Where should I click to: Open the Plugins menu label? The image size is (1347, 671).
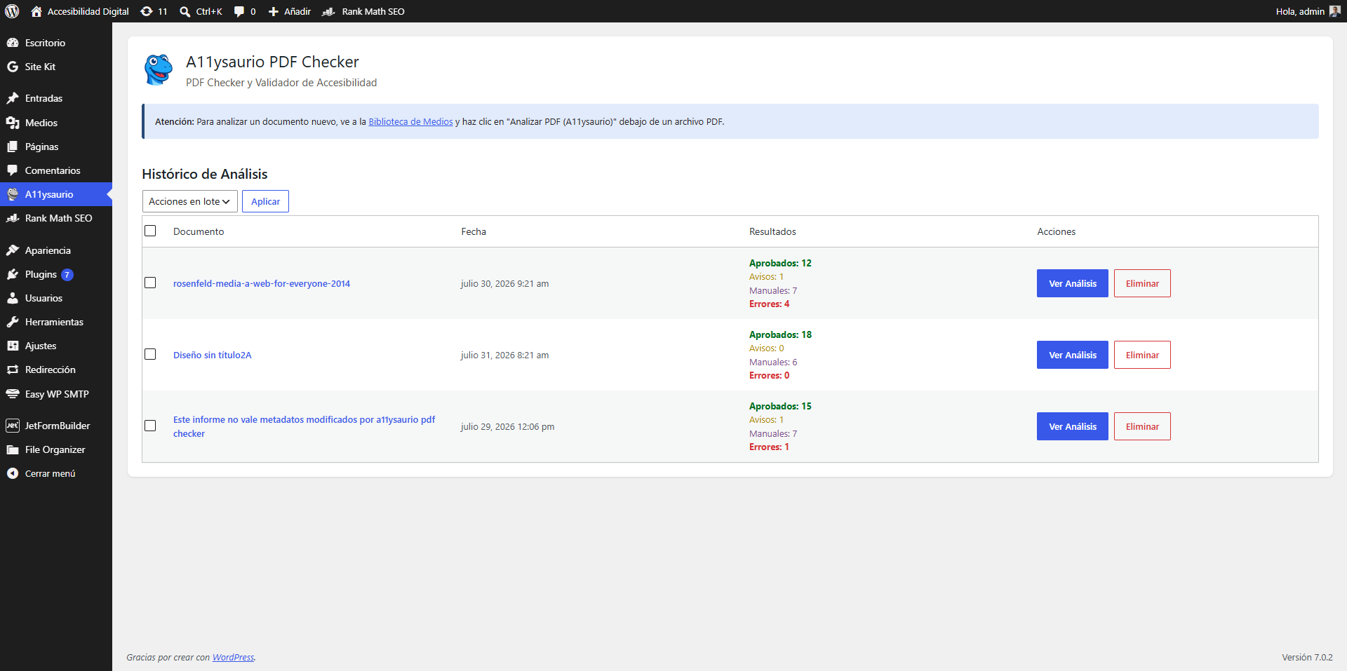point(41,274)
